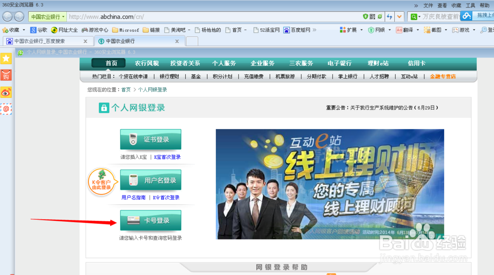Open the K令首次登录 link
494x275 pixels.
pos(166,197)
